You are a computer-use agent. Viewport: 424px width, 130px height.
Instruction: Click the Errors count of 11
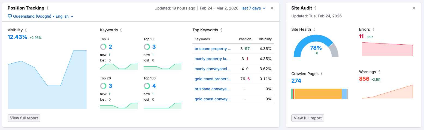361,36
